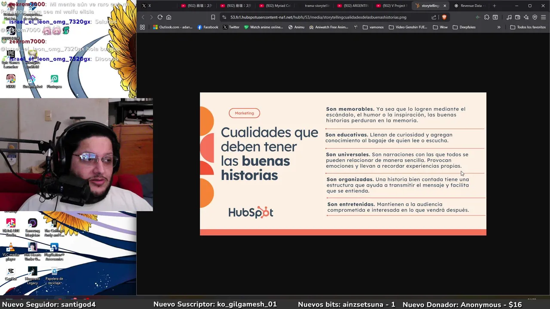Screen dimensions: 550x309
Task: Open the Twitter bookmark
Action: pyautogui.click(x=231, y=27)
